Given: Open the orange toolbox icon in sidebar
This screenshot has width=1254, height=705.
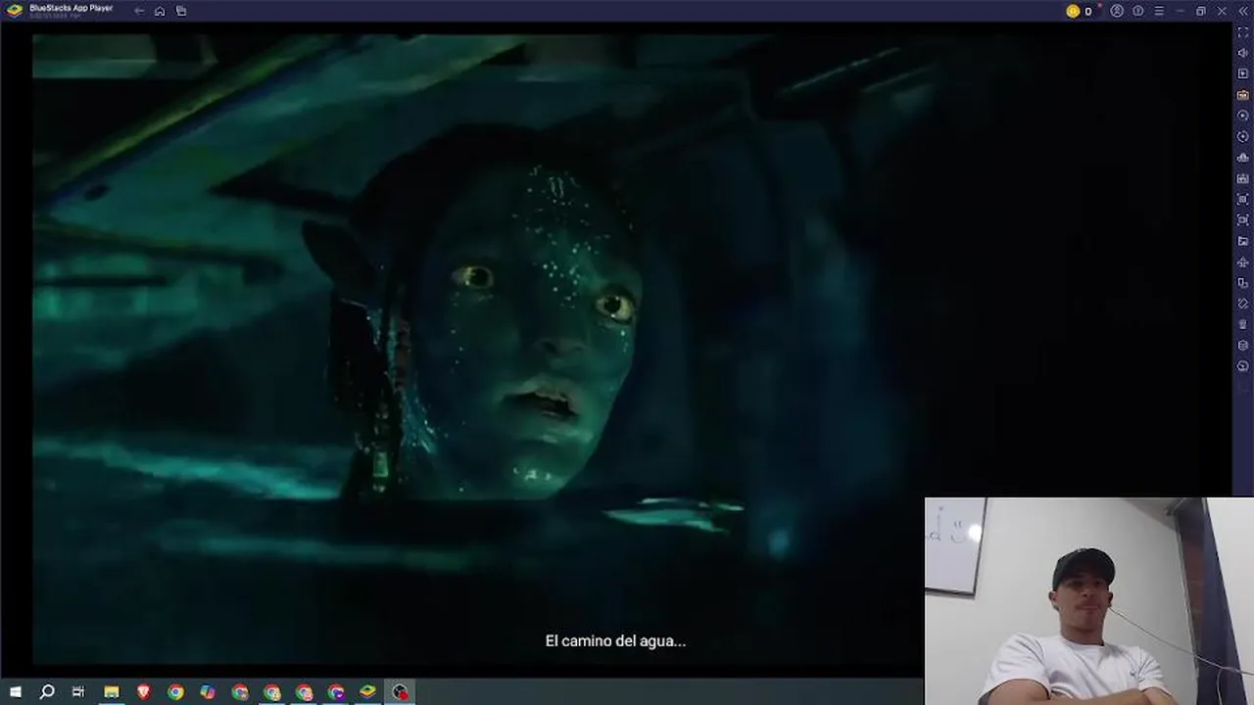Looking at the screenshot, I should tap(1243, 95).
